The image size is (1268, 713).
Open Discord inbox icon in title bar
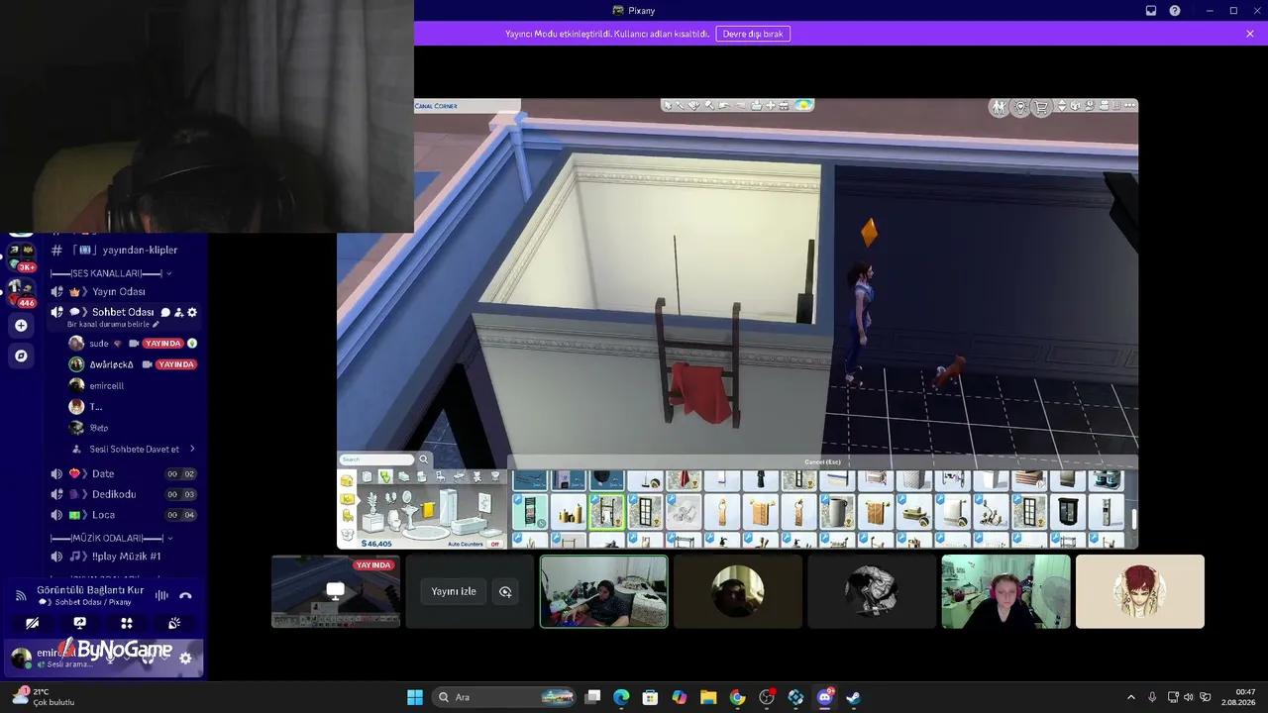(x=1151, y=11)
